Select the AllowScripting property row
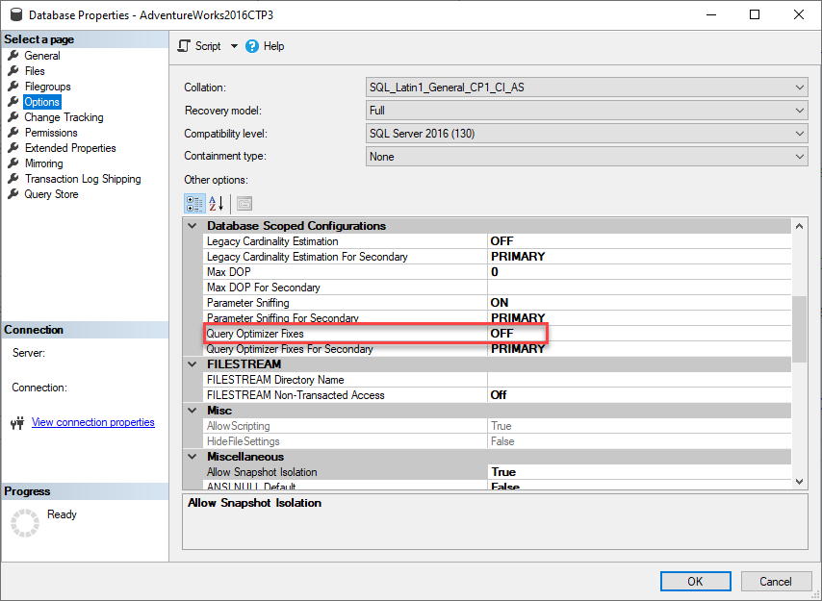 pos(497,426)
